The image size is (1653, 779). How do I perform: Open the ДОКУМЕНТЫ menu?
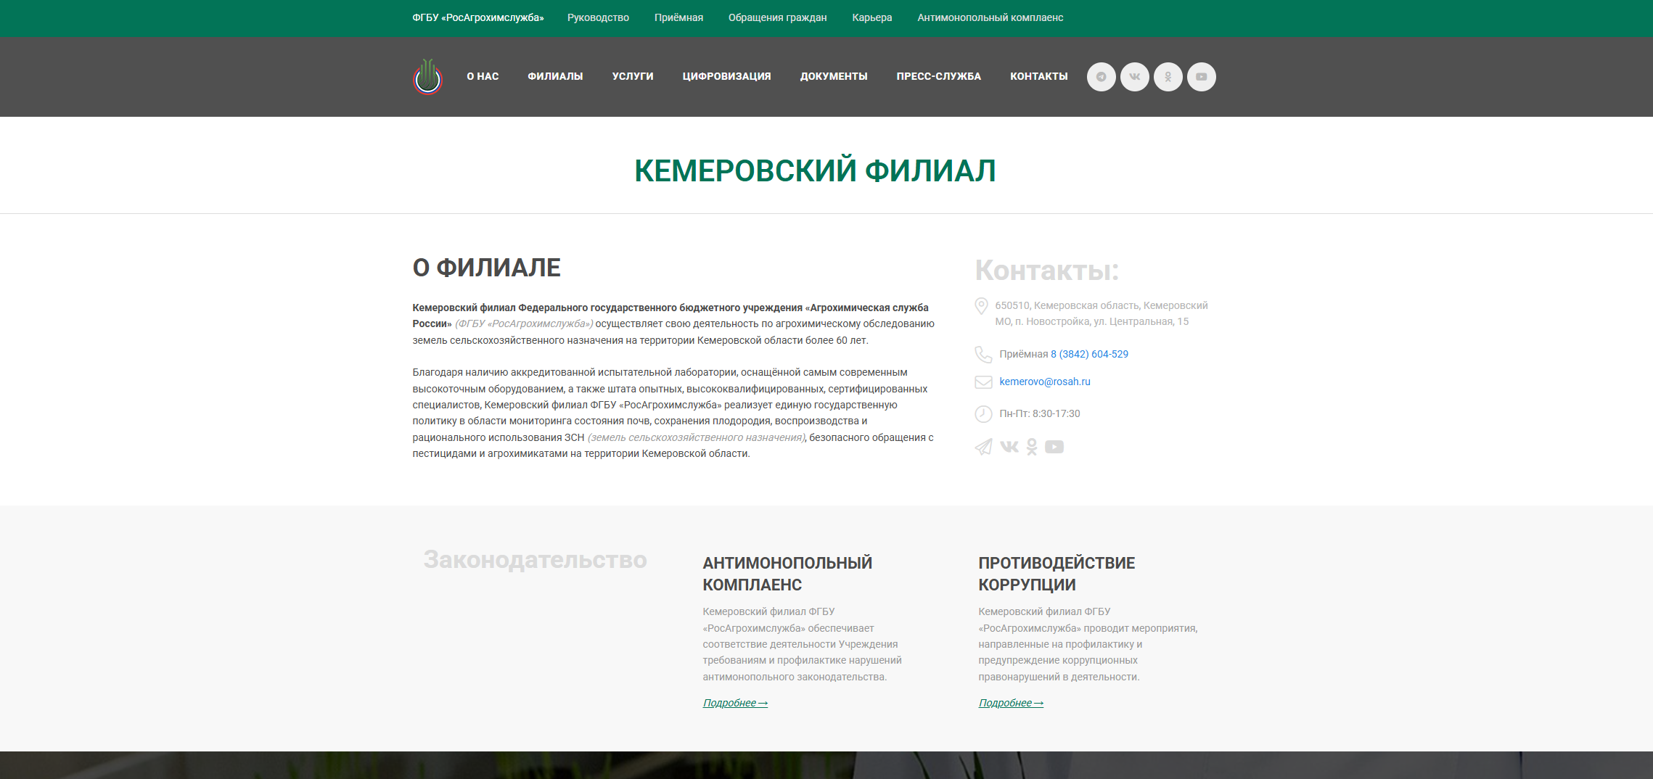coord(834,76)
